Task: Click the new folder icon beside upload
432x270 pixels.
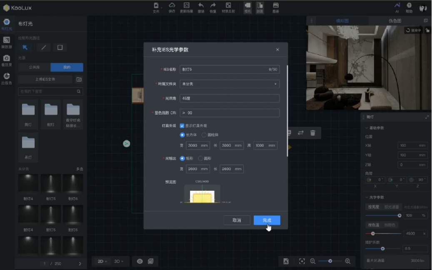Action: tap(79, 79)
